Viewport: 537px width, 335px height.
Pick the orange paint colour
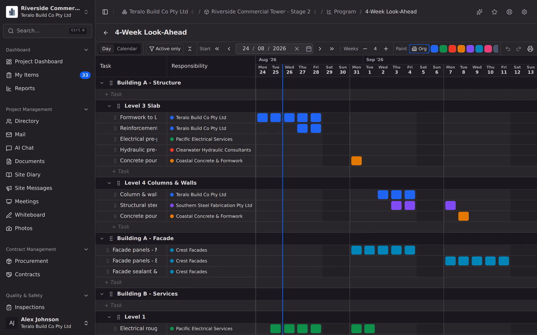pos(461,49)
